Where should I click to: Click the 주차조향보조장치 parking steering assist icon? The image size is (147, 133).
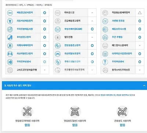point(58,62)
